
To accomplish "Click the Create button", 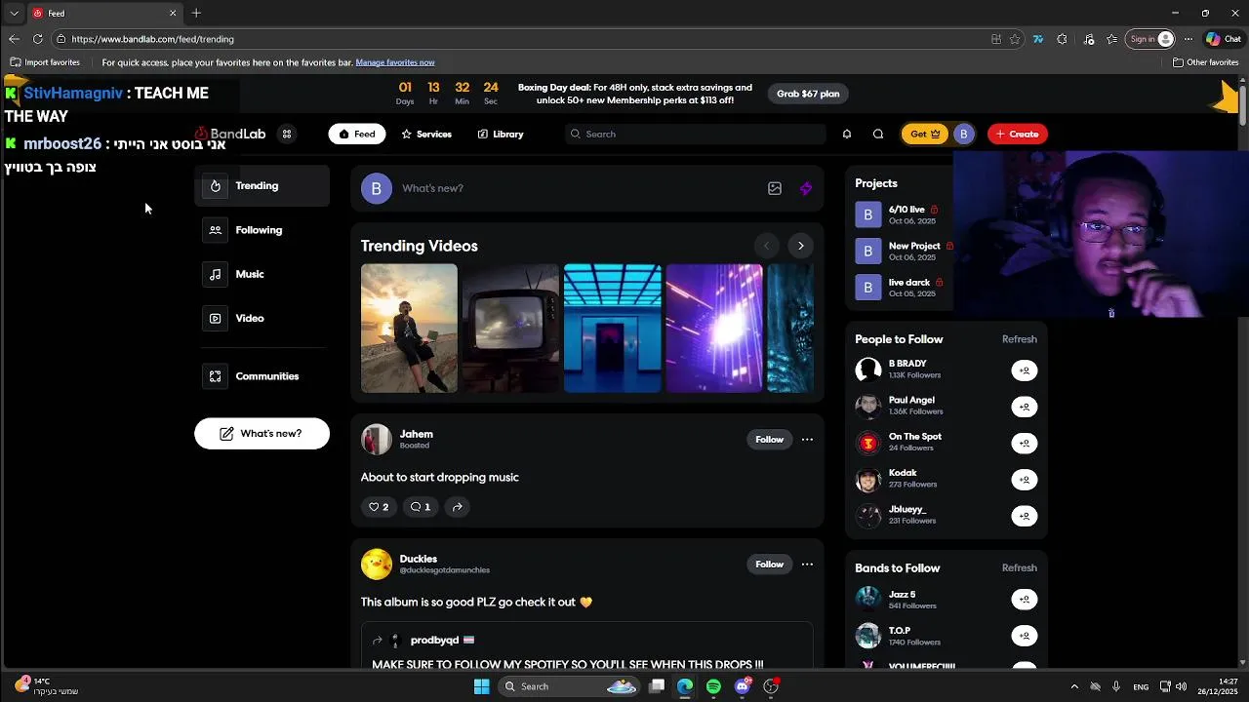I will (1017, 134).
